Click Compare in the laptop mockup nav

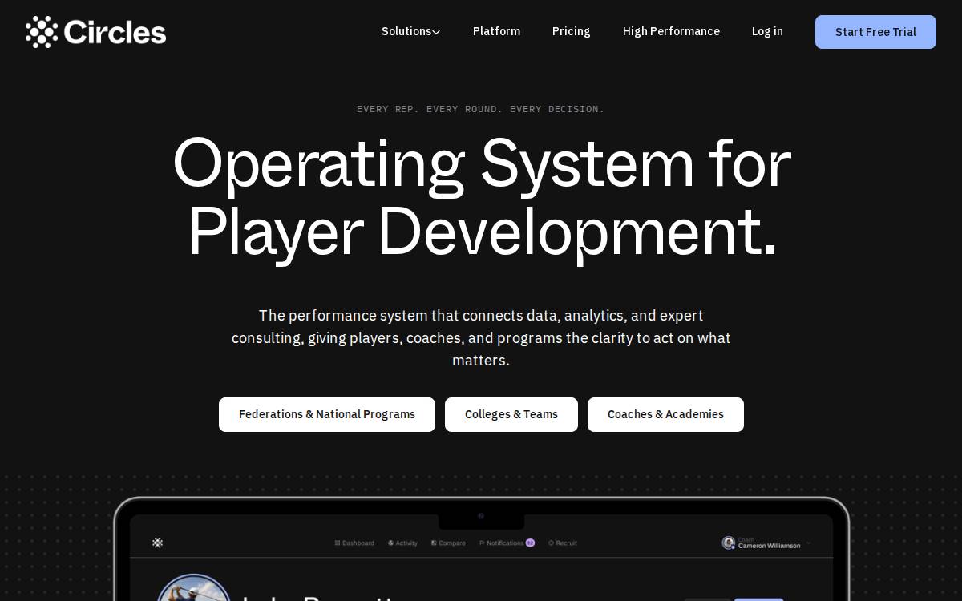pos(448,543)
